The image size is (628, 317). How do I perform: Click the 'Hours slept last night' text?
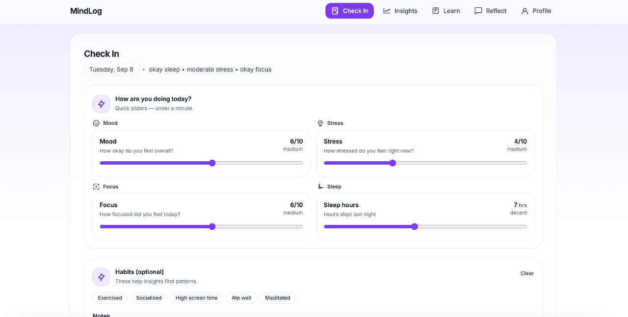click(x=350, y=214)
